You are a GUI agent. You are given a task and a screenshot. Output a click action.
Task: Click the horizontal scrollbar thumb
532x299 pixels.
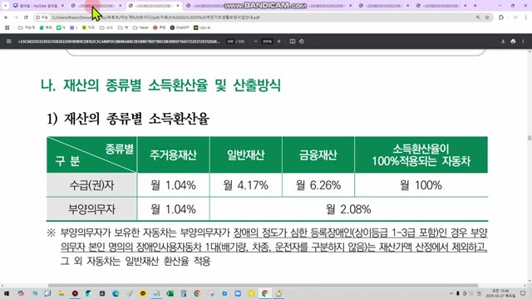[263, 286]
